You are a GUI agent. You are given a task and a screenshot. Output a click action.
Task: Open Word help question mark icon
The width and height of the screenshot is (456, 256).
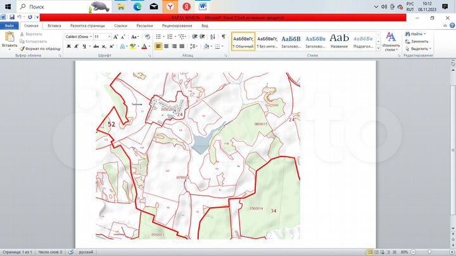click(x=452, y=25)
